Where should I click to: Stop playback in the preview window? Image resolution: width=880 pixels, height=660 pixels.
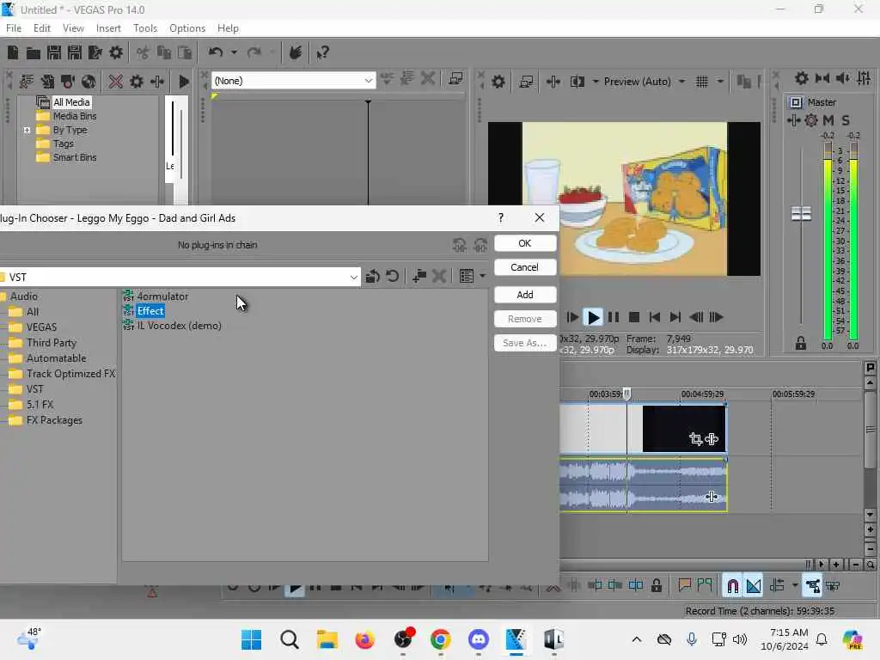pos(634,317)
